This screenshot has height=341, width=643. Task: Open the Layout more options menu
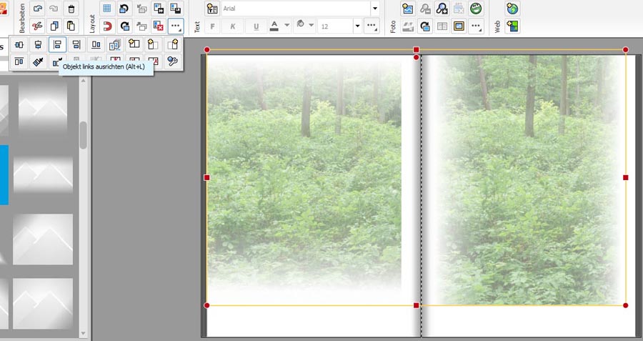point(176,26)
